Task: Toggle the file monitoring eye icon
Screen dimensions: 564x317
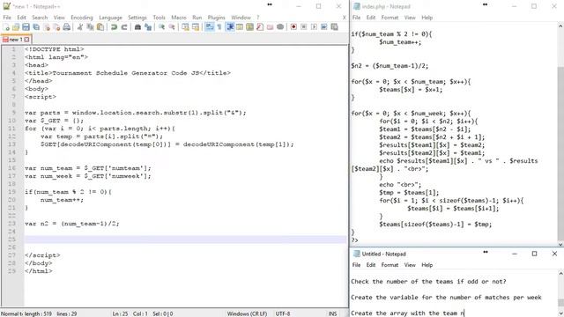Action: tap(280, 27)
